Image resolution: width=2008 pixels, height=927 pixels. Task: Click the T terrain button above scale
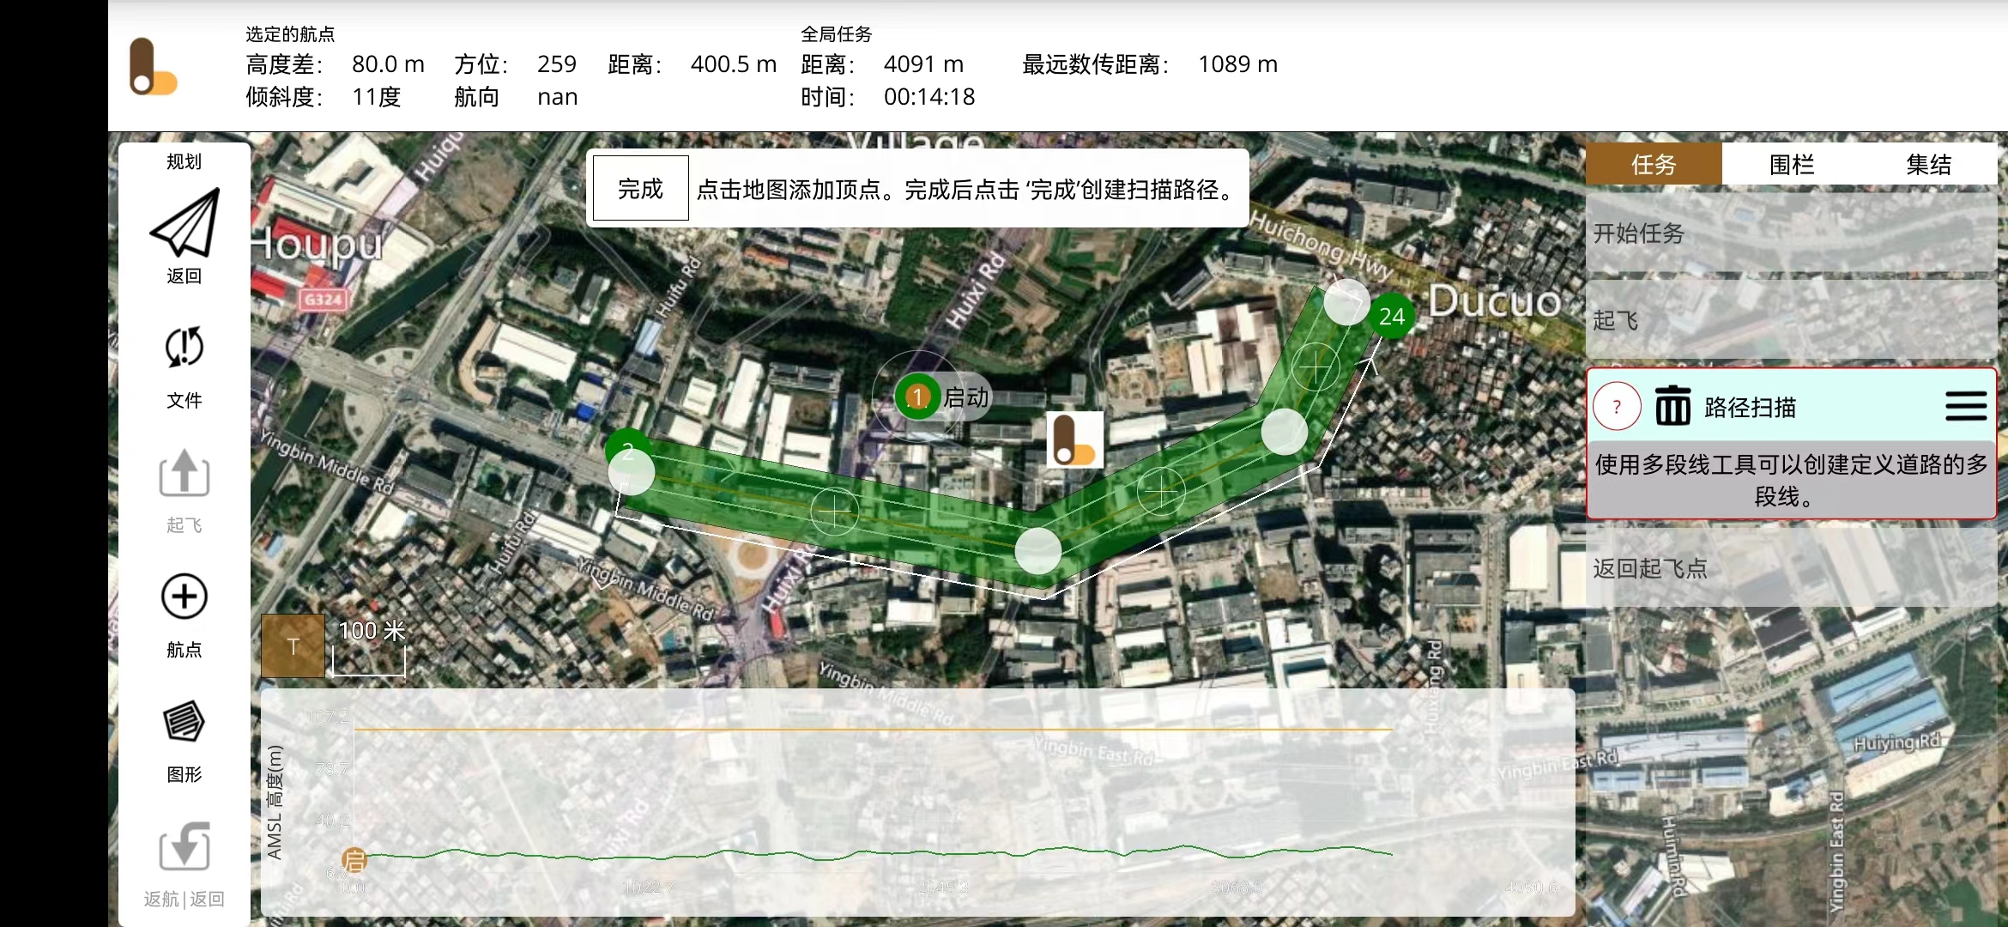click(x=293, y=645)
